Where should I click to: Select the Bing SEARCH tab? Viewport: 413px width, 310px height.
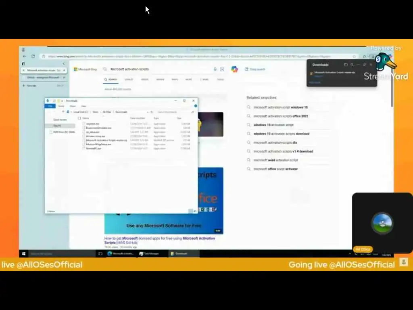[111, 80]
